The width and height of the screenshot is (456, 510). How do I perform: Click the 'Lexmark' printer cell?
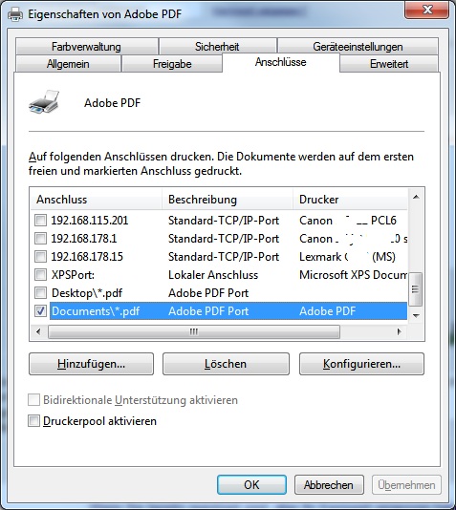pyautogui.click(x=347, y=257)
